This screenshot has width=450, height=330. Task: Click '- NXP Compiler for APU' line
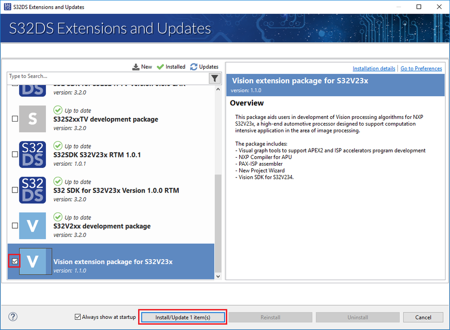(x=264, y=157)
